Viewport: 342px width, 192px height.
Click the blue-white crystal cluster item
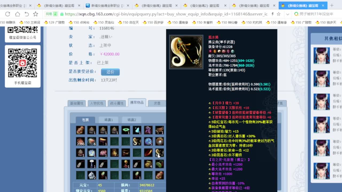[92, 153]
